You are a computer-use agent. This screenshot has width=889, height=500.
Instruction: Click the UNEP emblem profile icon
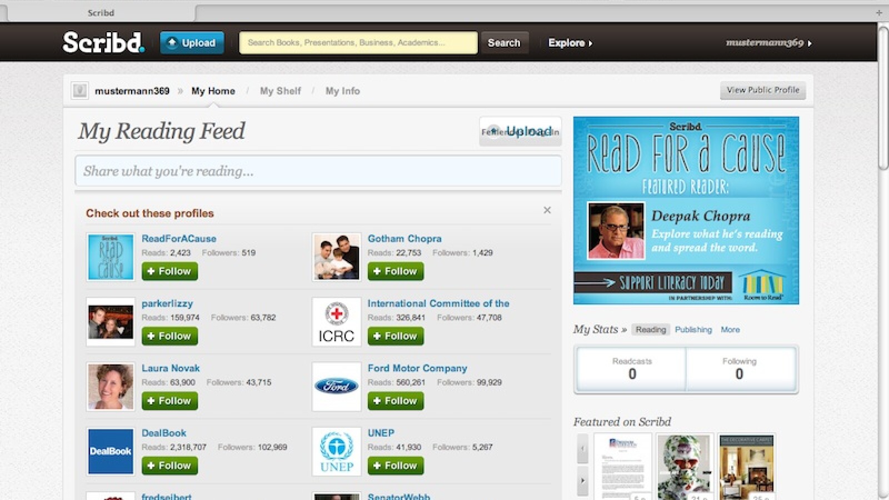[336, 451]
